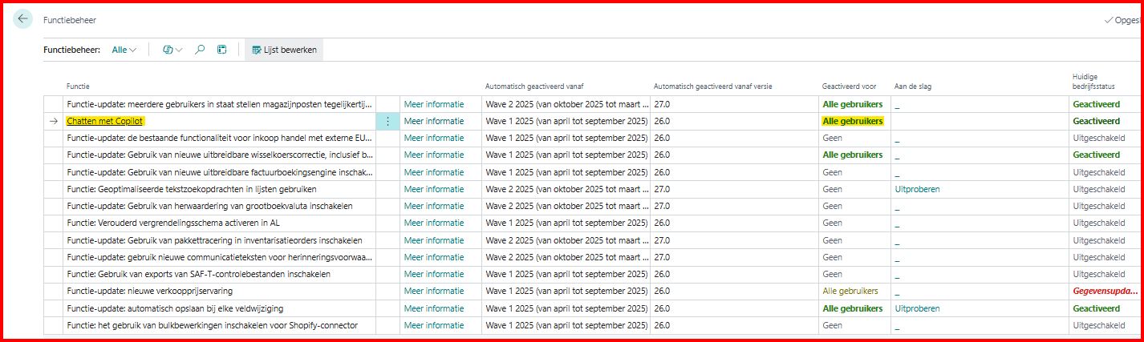This screenshot has width=1144, height=342.
Task: Open row options for Chatten met Copilot
Action: point(387,121)
